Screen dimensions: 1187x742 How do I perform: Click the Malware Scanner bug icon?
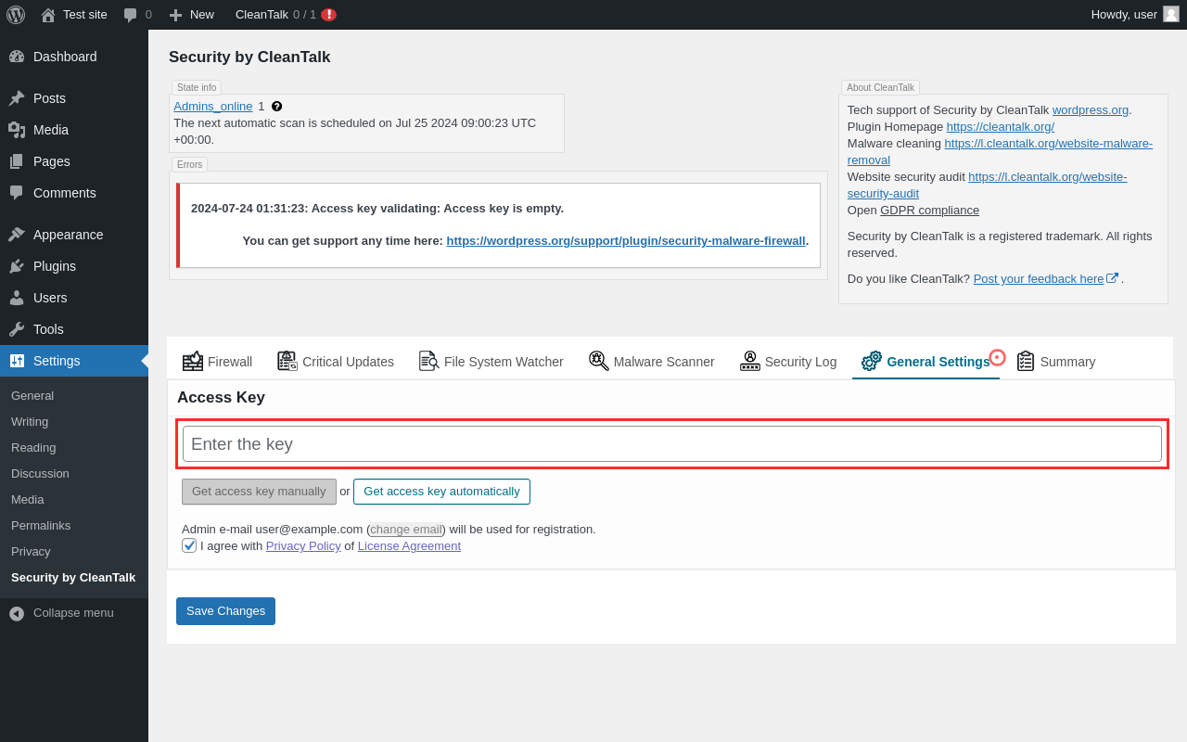pyautogui.click(x=599, y=361)
